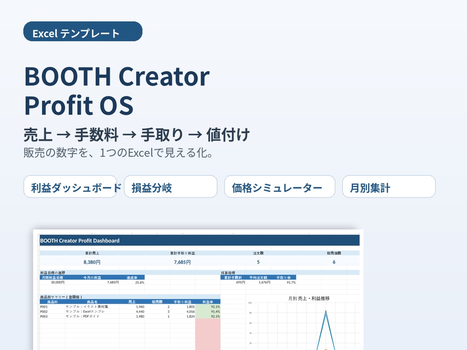Select the 利益ダッシュボード feature chip
The height and width of the screenshot is (350, 467).
click(x=70, y=186)
